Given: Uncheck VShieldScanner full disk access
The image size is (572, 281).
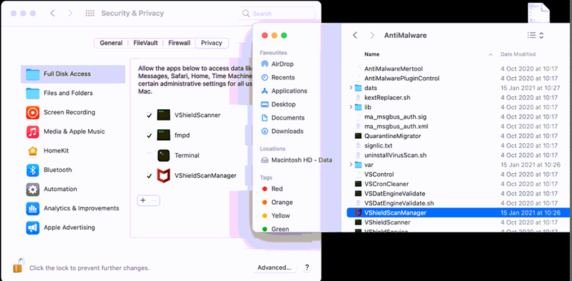Looking at the screenshot, I should click(149, 115).
